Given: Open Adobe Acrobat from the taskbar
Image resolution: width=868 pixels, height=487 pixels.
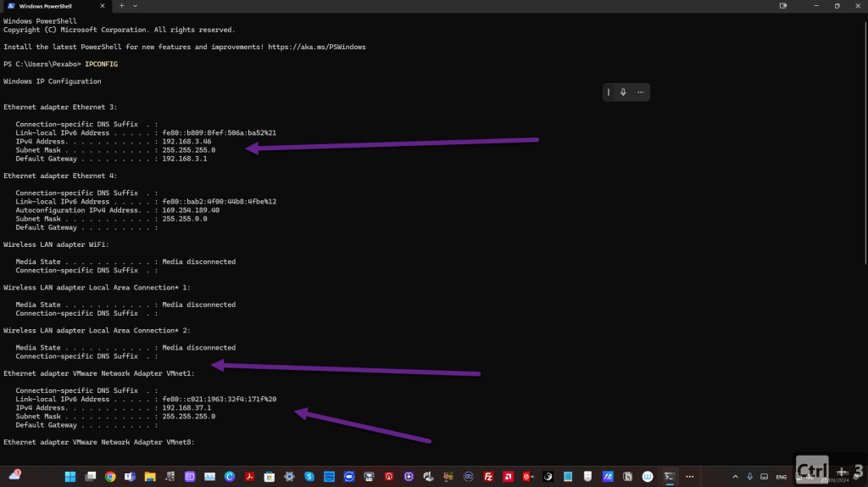Looking at the screenshot, I should (250, 477).
